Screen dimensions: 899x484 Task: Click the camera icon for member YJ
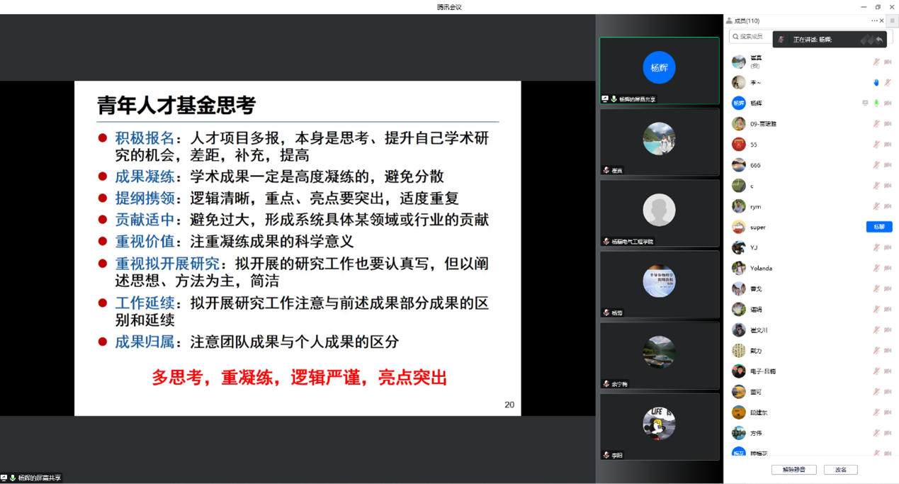point(888,248)
